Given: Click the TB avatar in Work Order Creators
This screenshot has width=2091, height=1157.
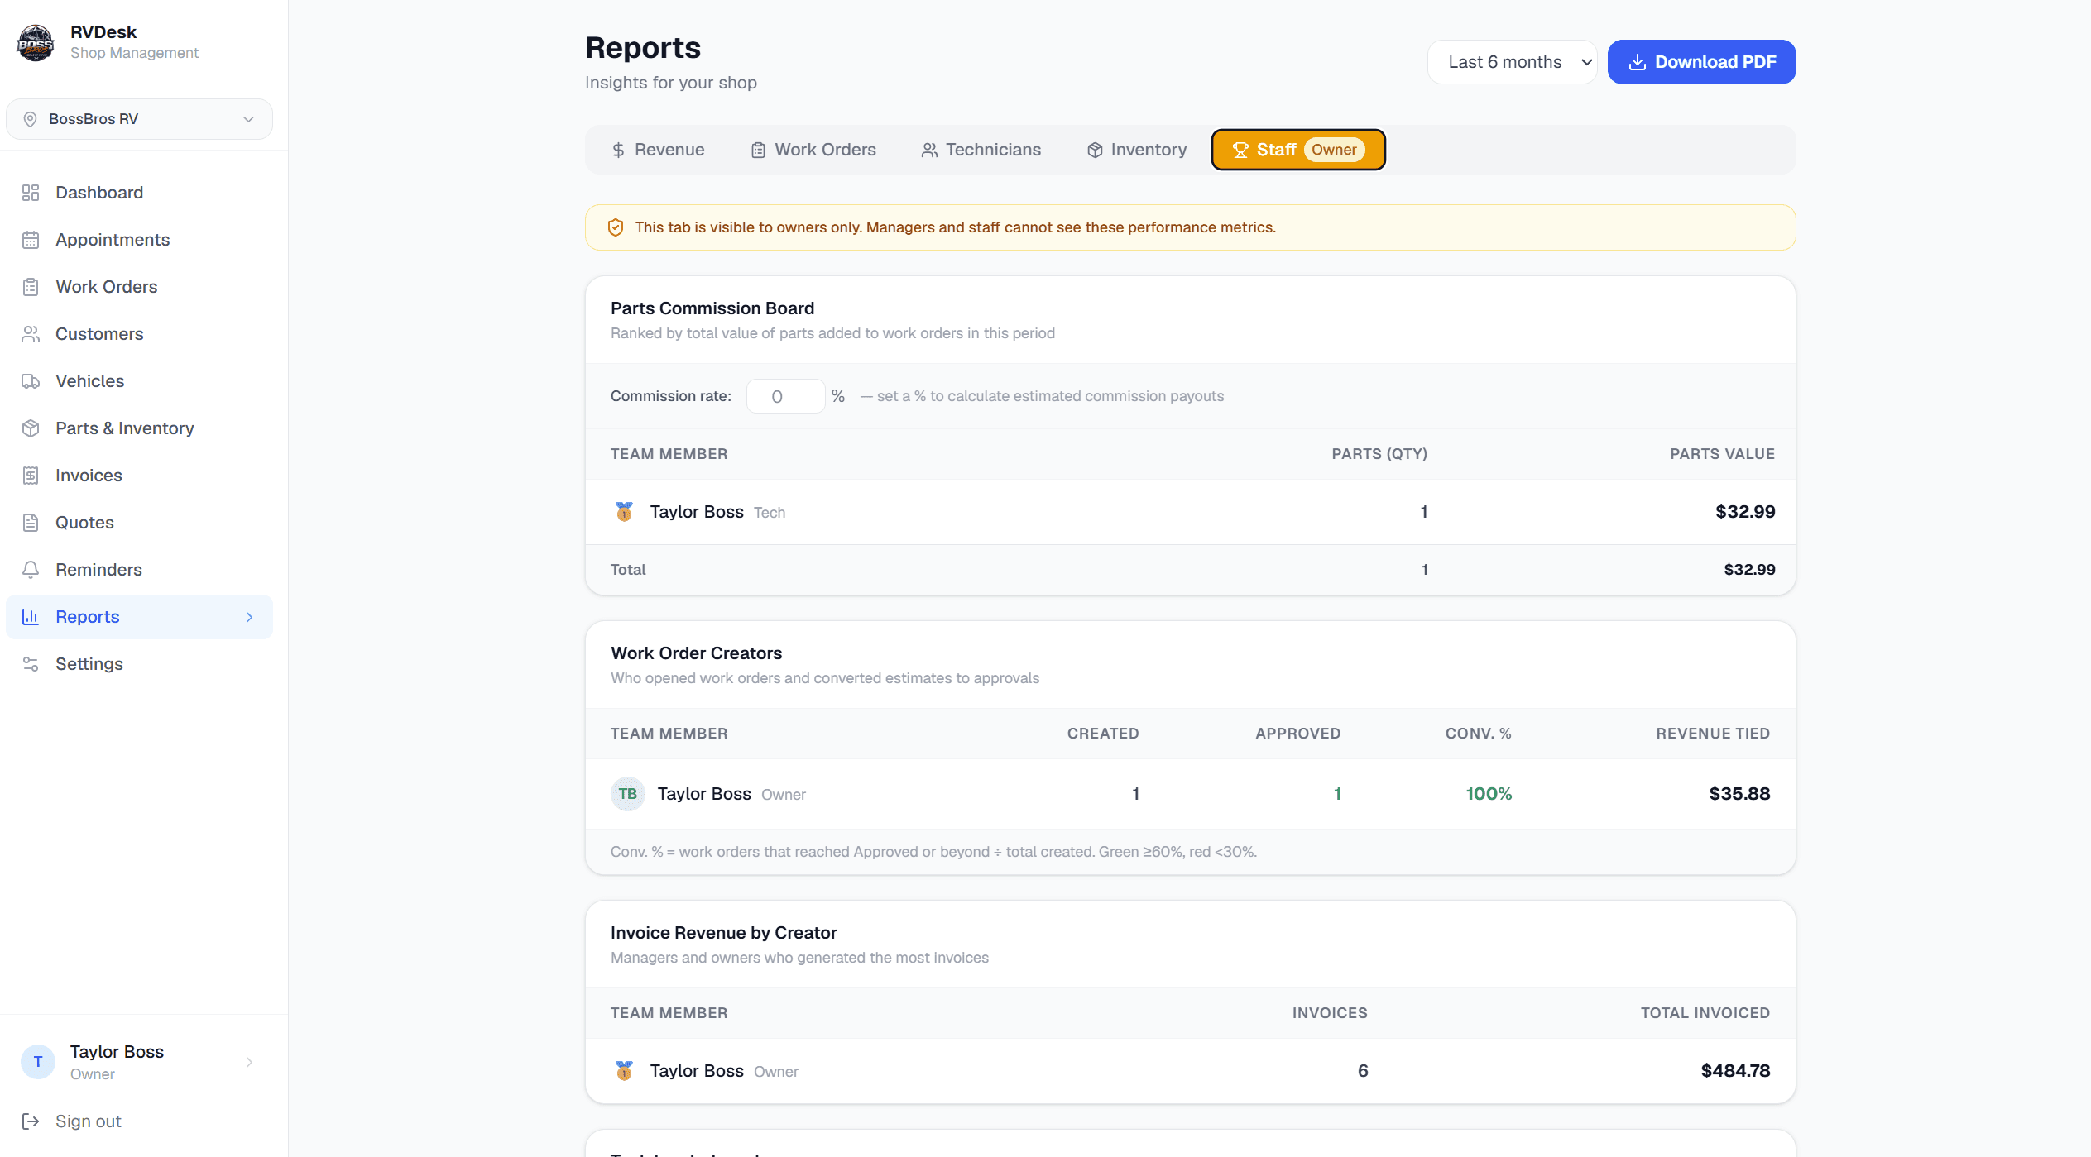Looking at the screenshot, I should [x=628, y=794].
